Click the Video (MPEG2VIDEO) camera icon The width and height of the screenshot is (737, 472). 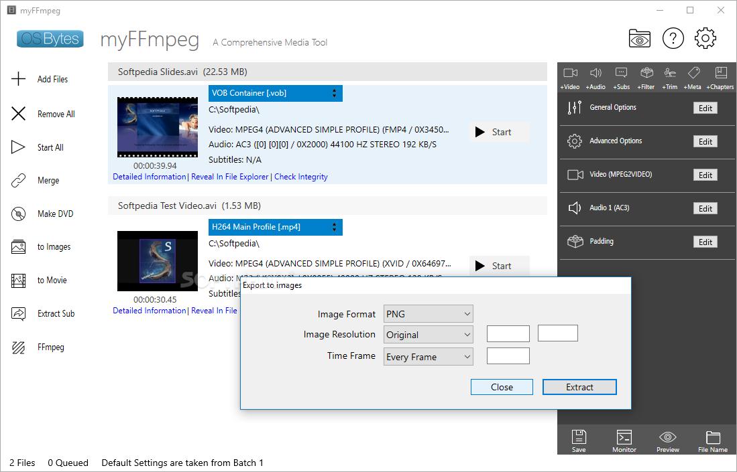575,175
